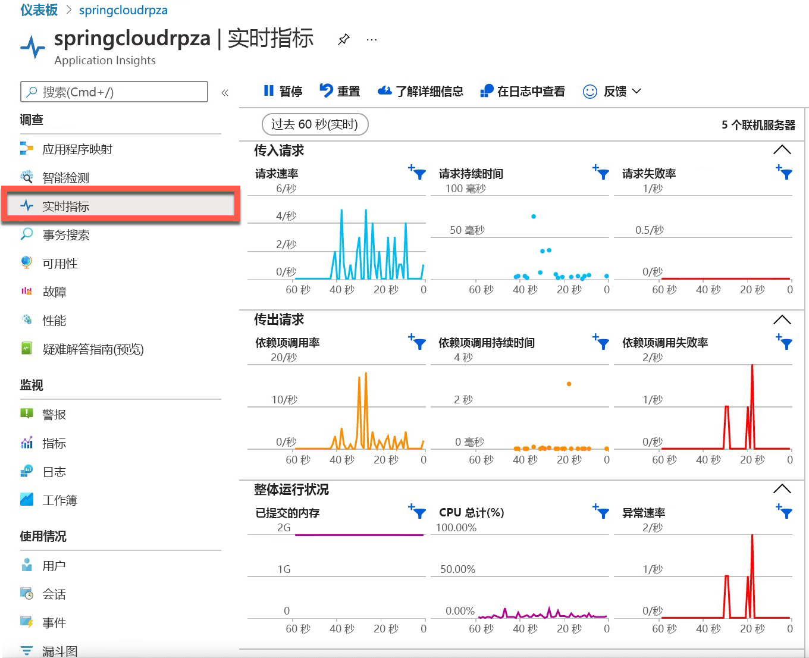Add filter on 请求失败率 chart
Screen dimensions: 809x658
click(785, 173)
